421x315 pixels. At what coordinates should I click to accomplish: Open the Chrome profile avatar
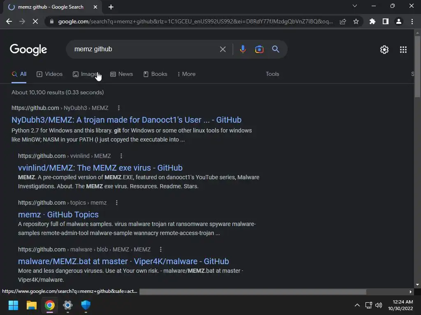399,21
